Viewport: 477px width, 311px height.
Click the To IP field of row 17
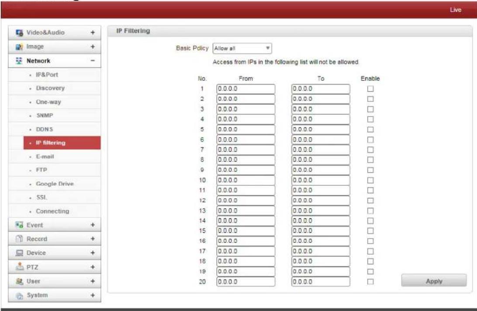(x=321, y=251)
